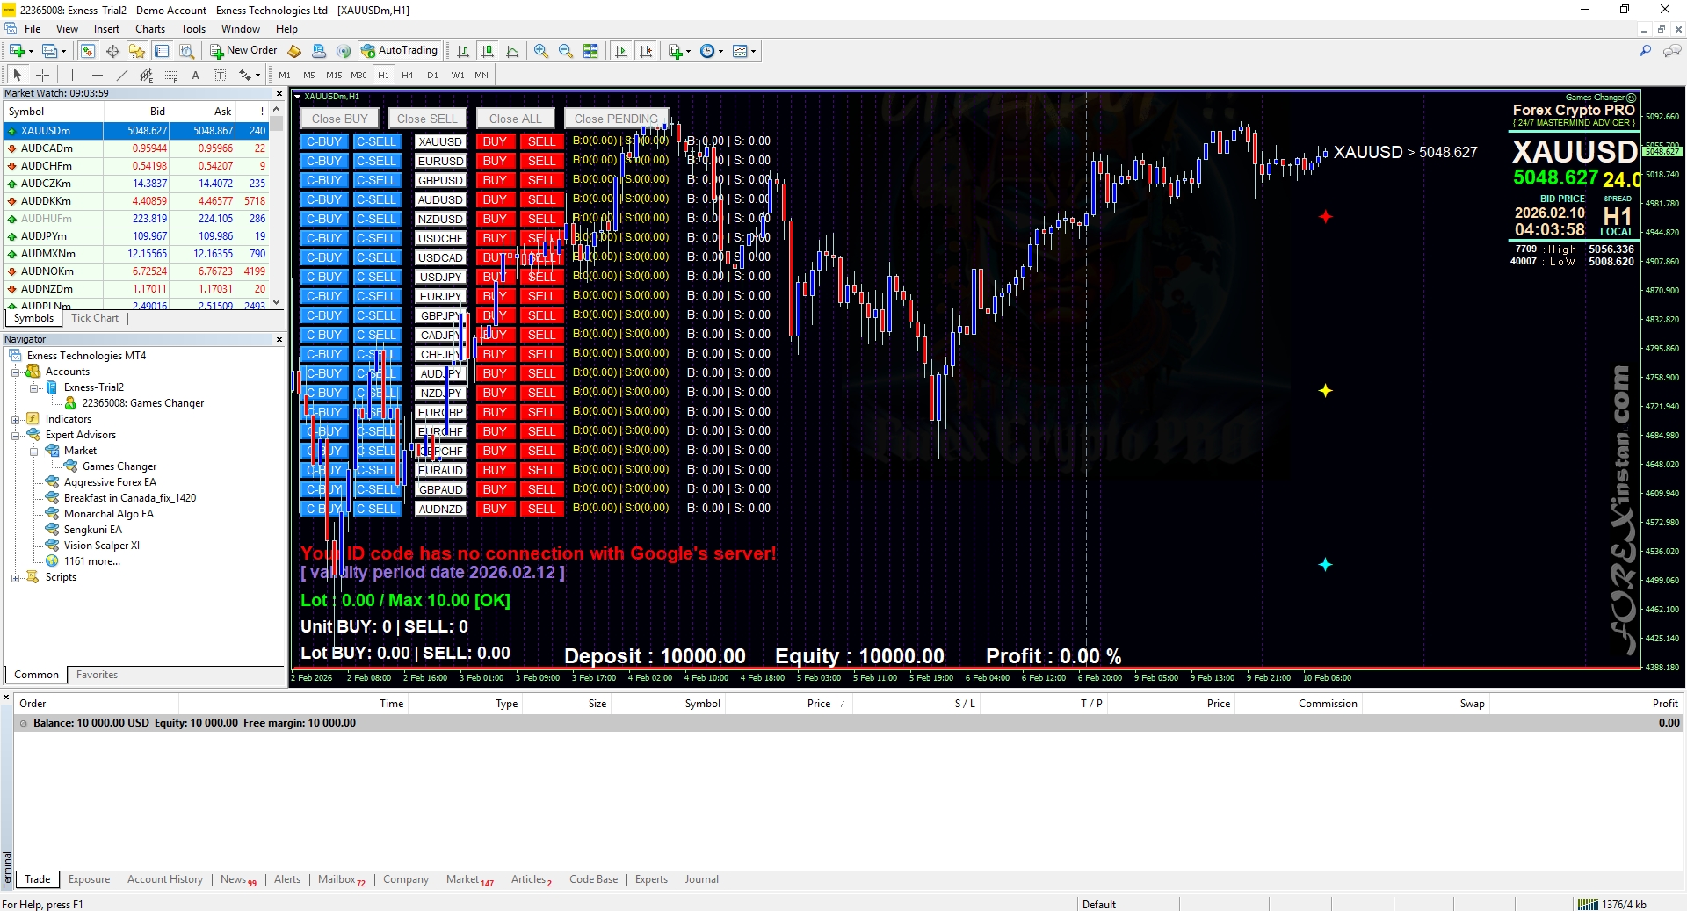Viewport: 1687px width, 911px height.
Task: Open chart Templates toolbar icon
Action: click(740, 51)
